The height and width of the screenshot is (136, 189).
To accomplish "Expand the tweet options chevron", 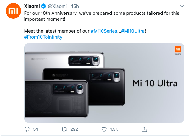I will point(181,6).
